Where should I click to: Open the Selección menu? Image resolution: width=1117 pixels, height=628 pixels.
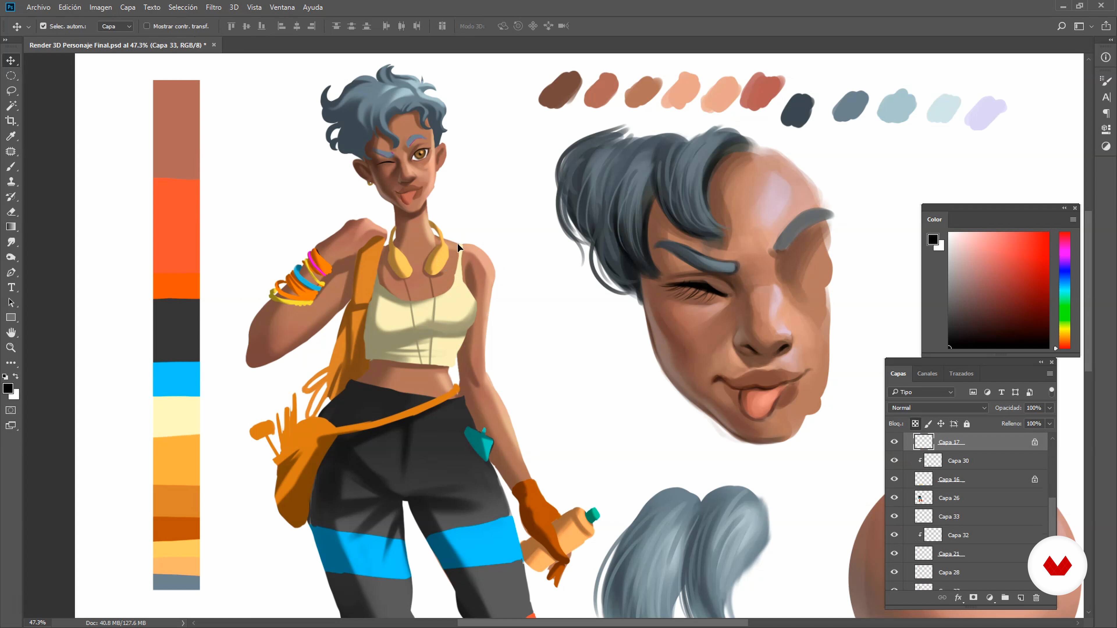coord(183,7)
